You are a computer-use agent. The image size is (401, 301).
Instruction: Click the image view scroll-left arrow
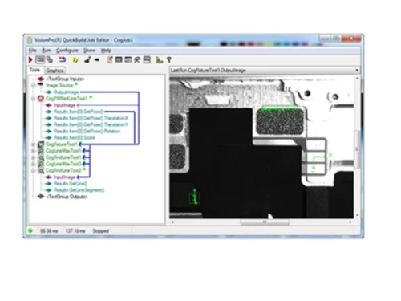pyautogui.click(x=172, y=222)
